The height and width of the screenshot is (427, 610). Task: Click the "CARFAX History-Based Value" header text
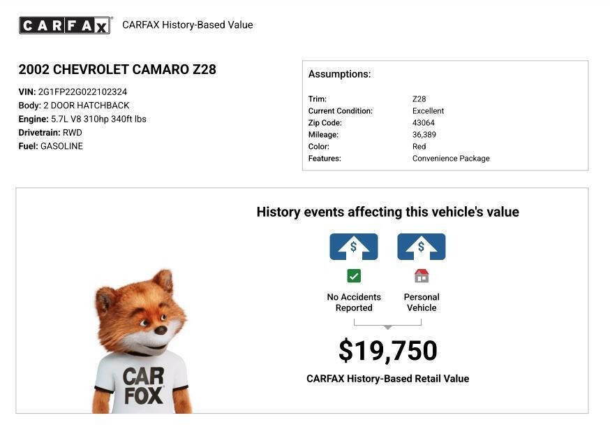187,25
